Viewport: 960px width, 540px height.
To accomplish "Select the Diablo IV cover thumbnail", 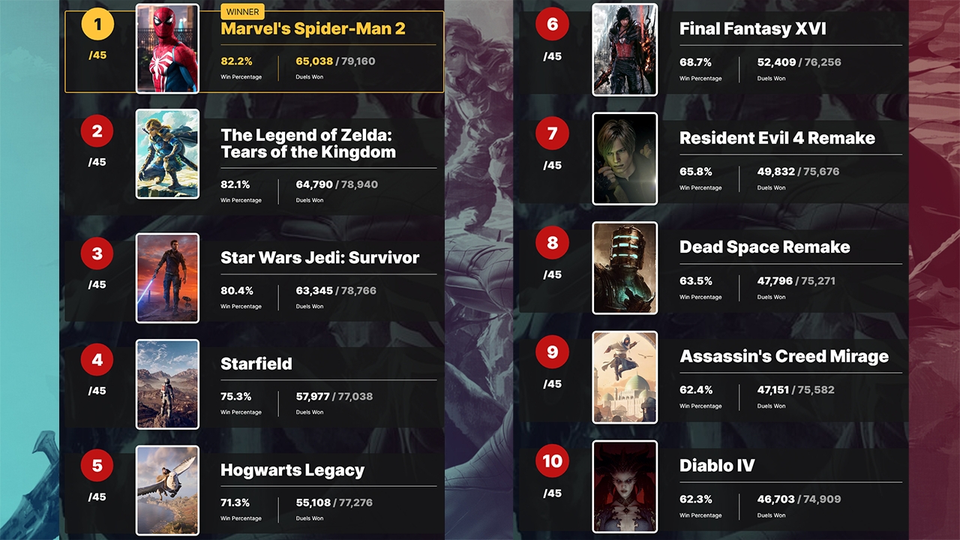I will coord(625,486).
